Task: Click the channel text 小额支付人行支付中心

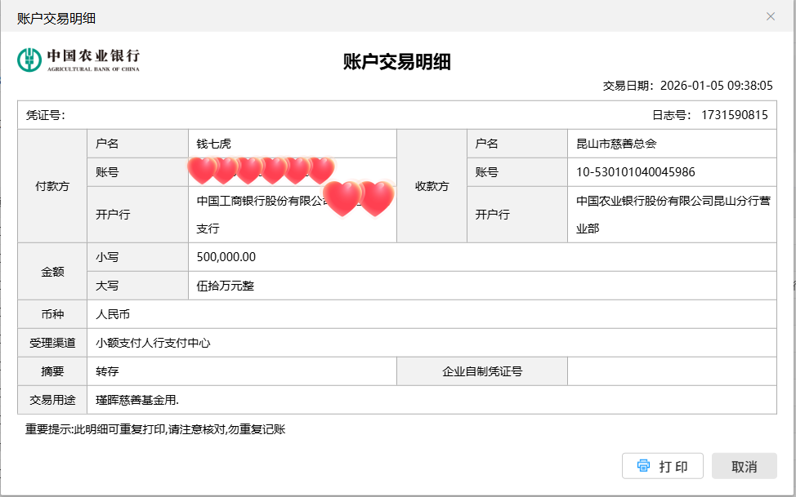Action: (153, 343)
